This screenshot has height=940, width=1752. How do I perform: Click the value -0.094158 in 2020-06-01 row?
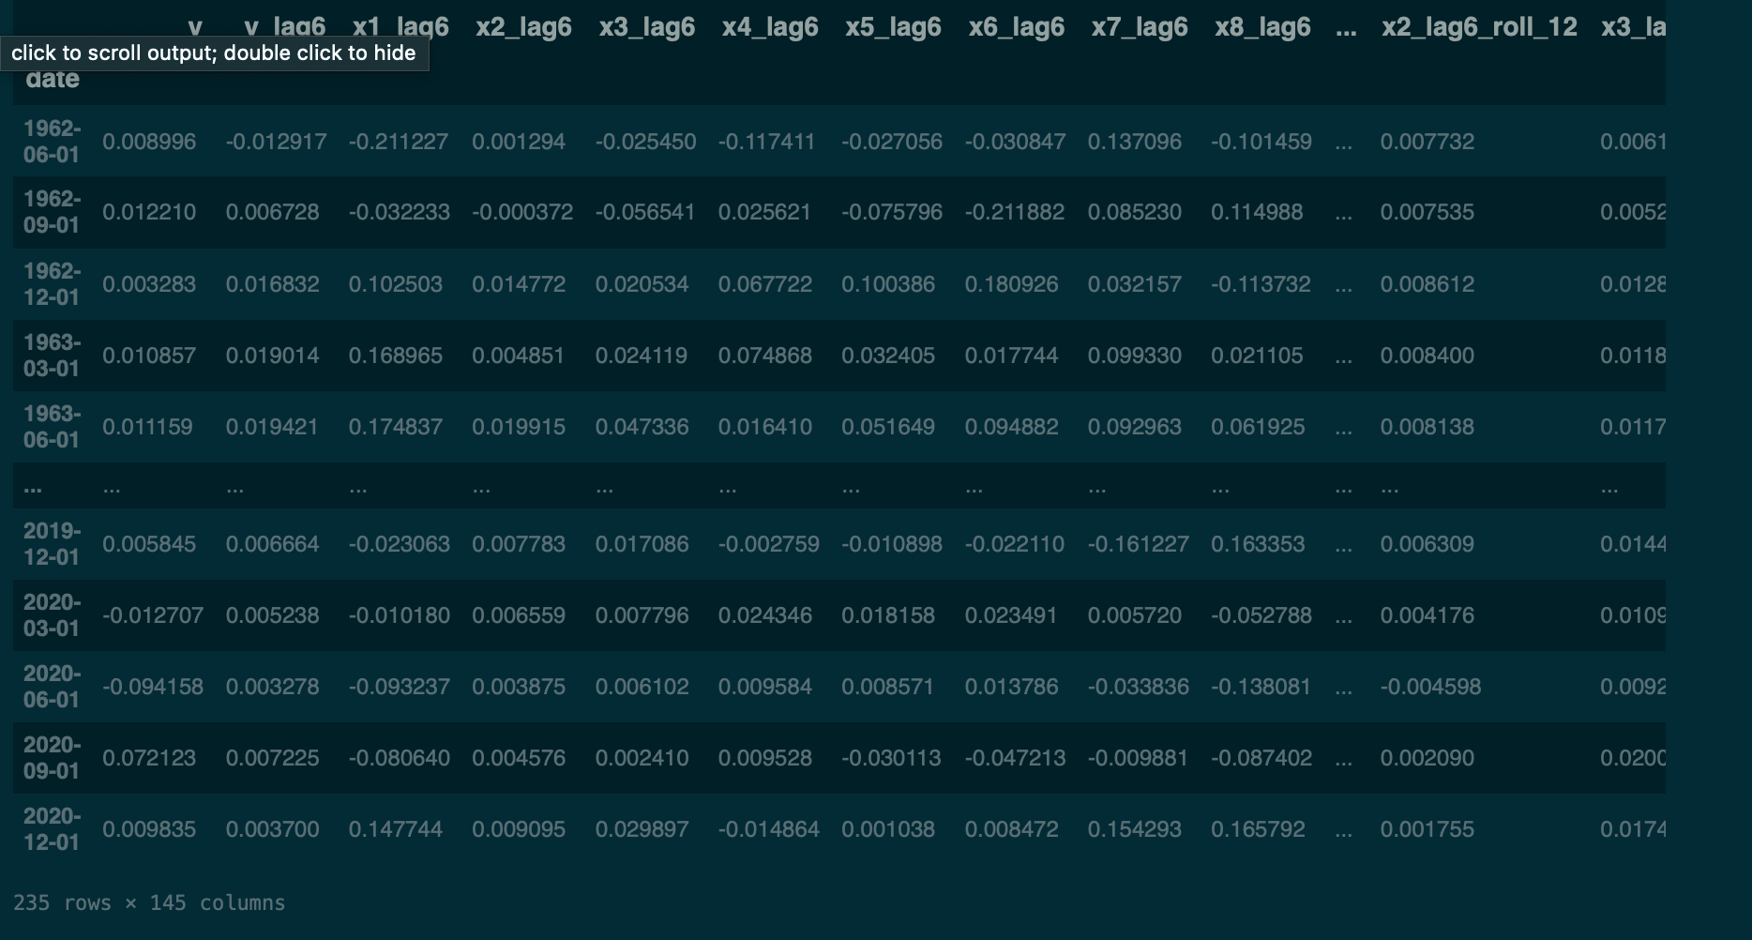click(x=153, y=686)
